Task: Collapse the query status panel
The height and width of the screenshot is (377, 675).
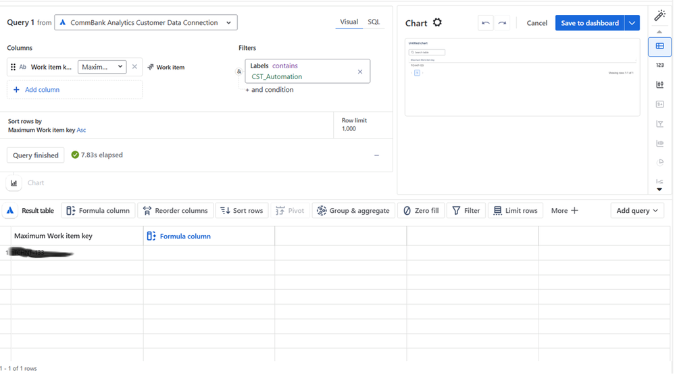Action: tap(376, 155)
